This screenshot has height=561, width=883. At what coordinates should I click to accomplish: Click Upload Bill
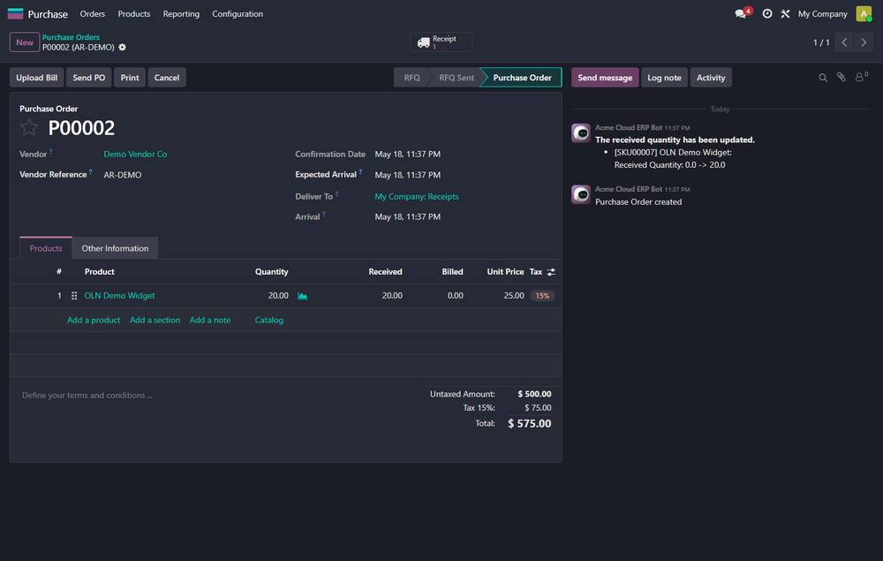(x=36, y=78)
